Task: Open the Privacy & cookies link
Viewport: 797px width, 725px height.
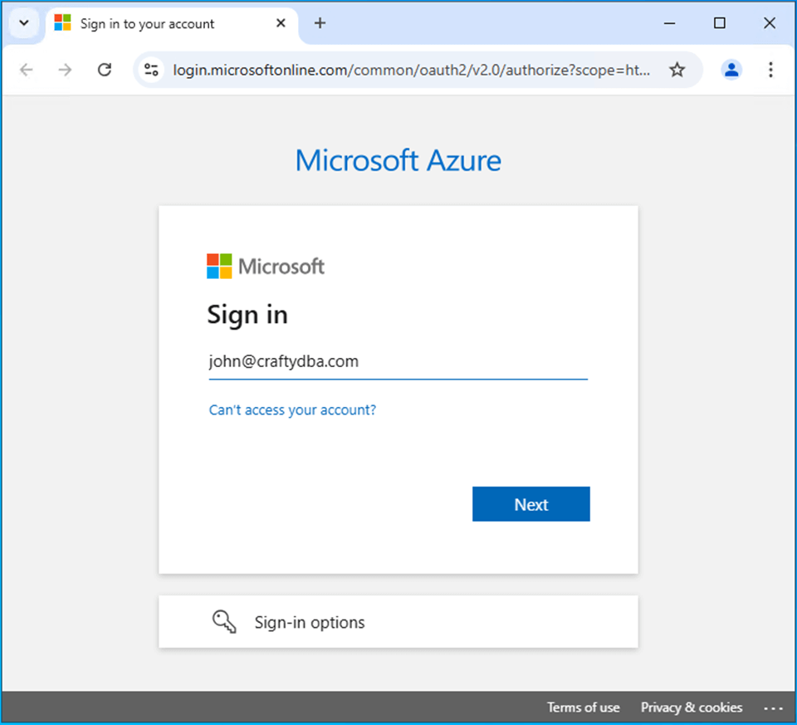Action: (x=692, y=708)
